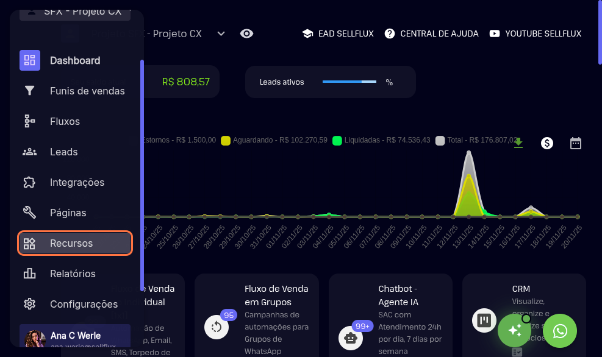Download the chart data

pyautogui.click(x=518, y=143)
